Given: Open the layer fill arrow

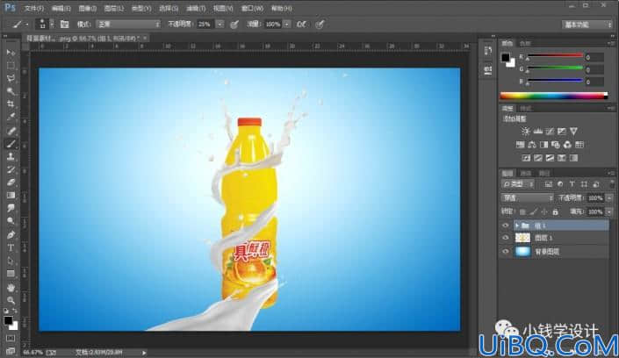Looking at the screenshot, I should 609,212.
